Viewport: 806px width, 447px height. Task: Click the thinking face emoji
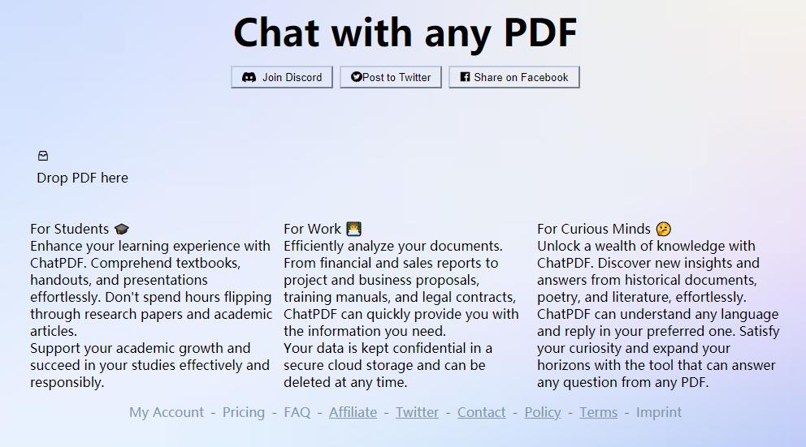click(664, 230)
